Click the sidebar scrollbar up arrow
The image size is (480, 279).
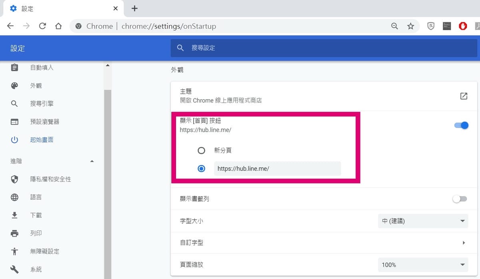pyautogui.click(x=108, y=65)
